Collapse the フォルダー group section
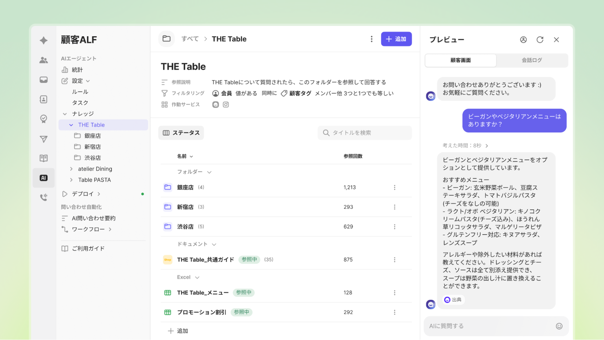This screenshot has width=604, height=340. click(x=209, y=172)
